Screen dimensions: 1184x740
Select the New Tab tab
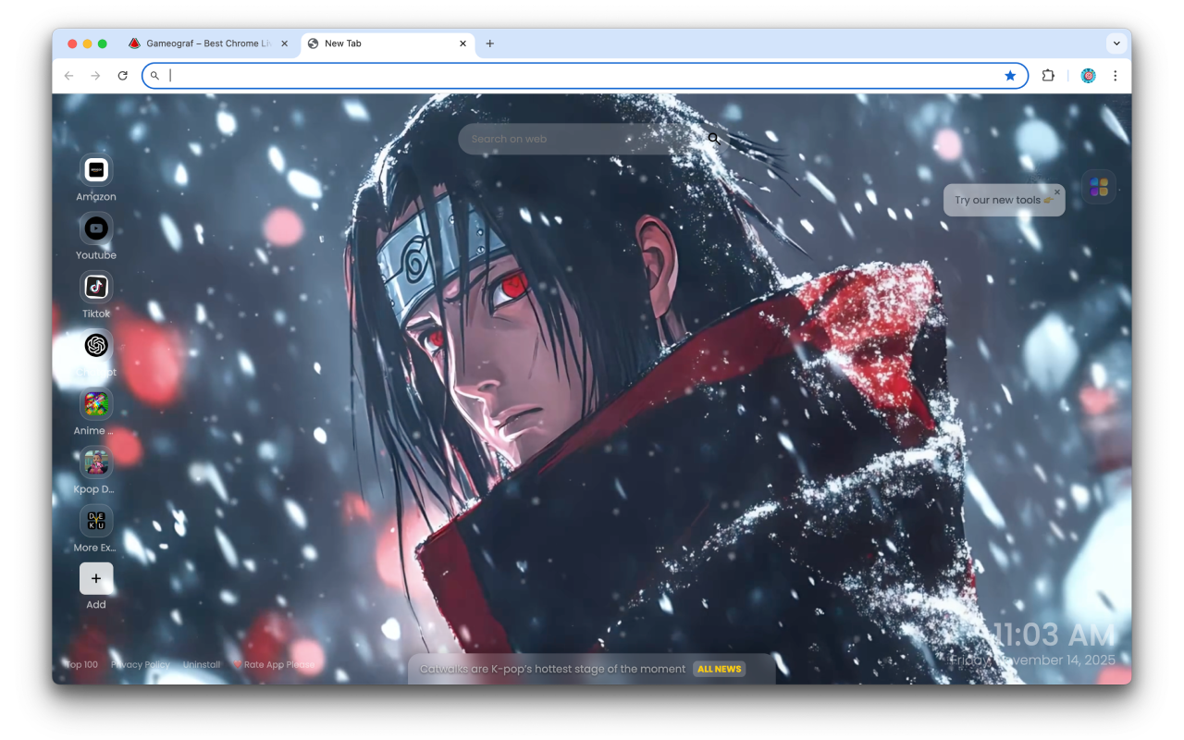point(388,43)
